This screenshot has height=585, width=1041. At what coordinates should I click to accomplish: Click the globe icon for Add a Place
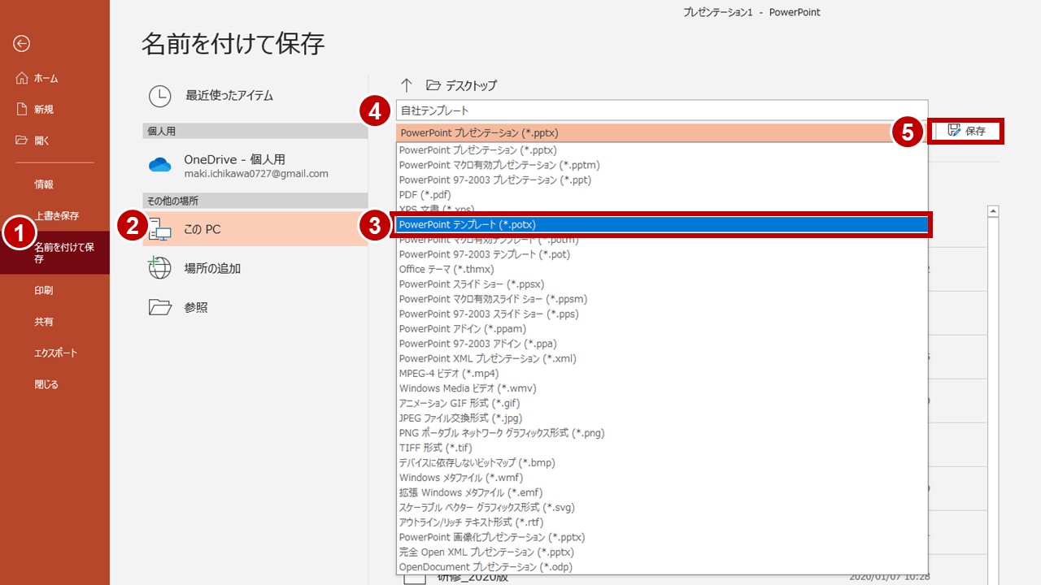point(160,268)
